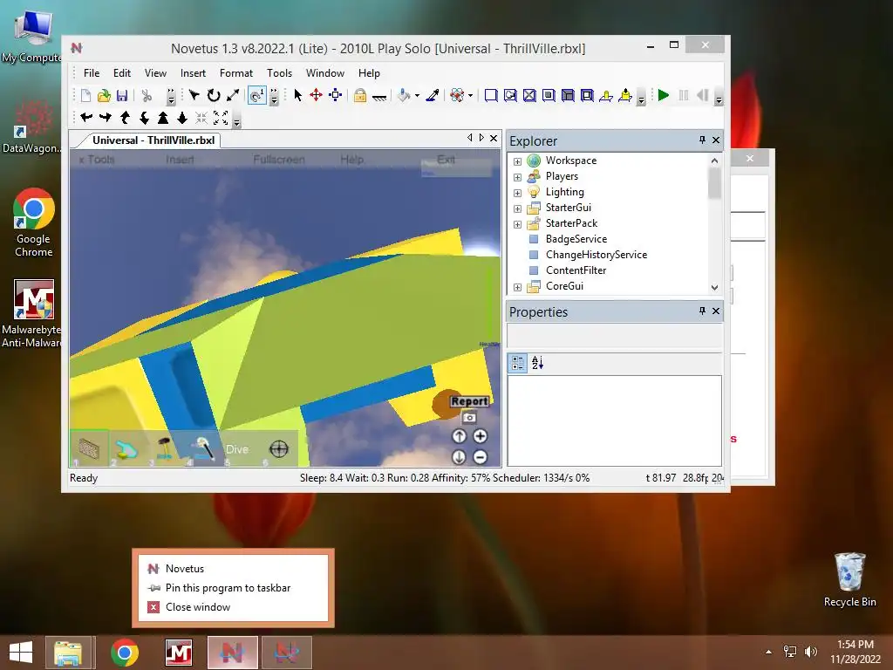Open the Recycle Bin desktop icon
Screen dimensions: 893x670
(849, 579)
